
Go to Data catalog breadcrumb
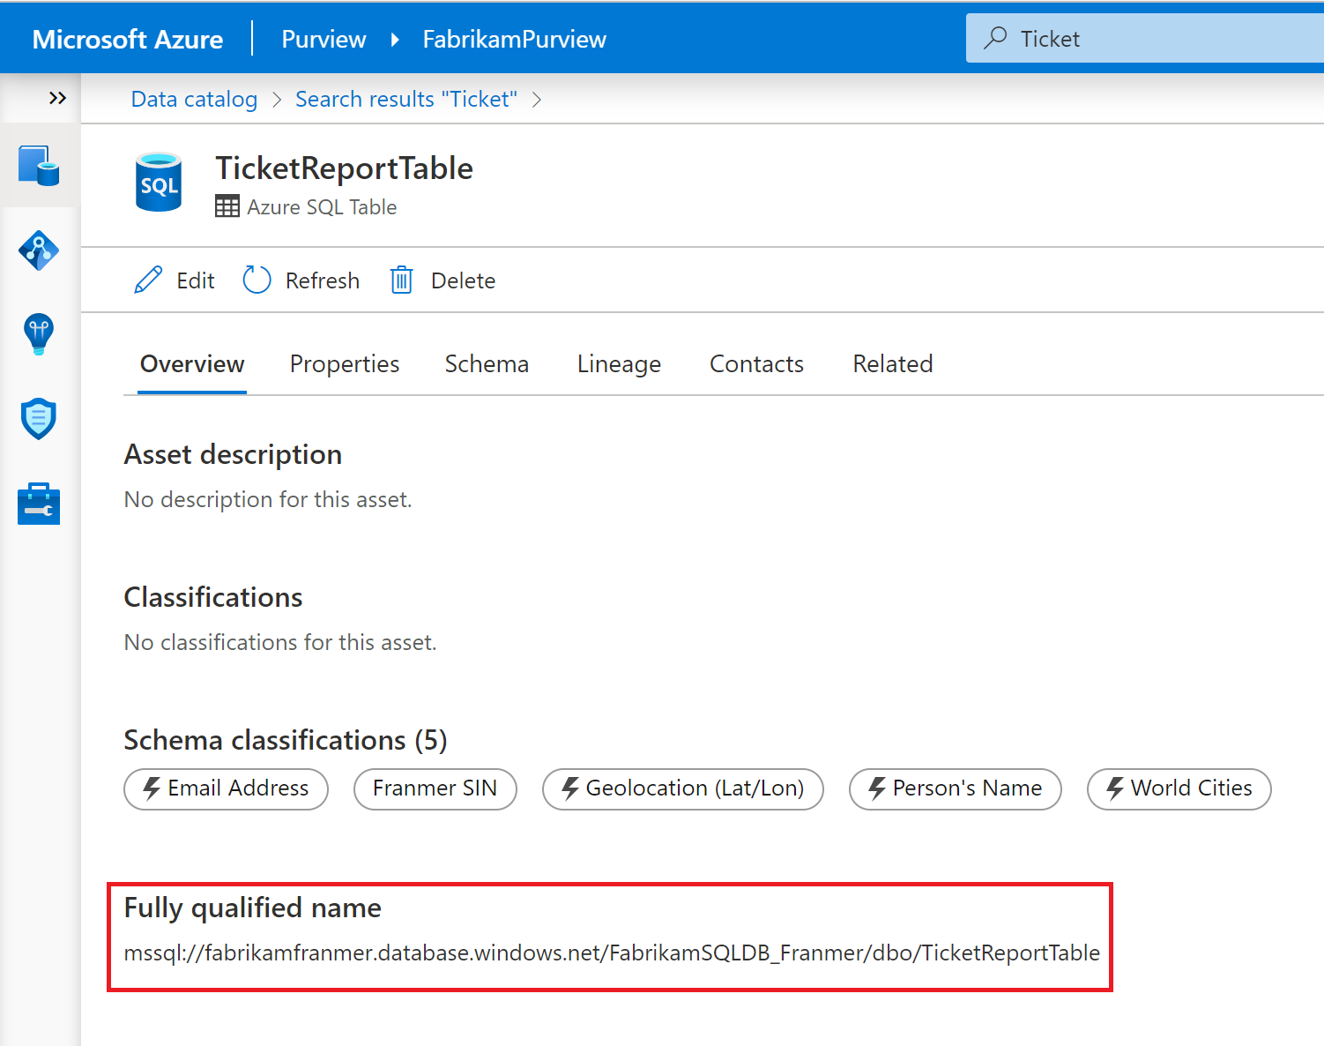click(x=194, y=99)
